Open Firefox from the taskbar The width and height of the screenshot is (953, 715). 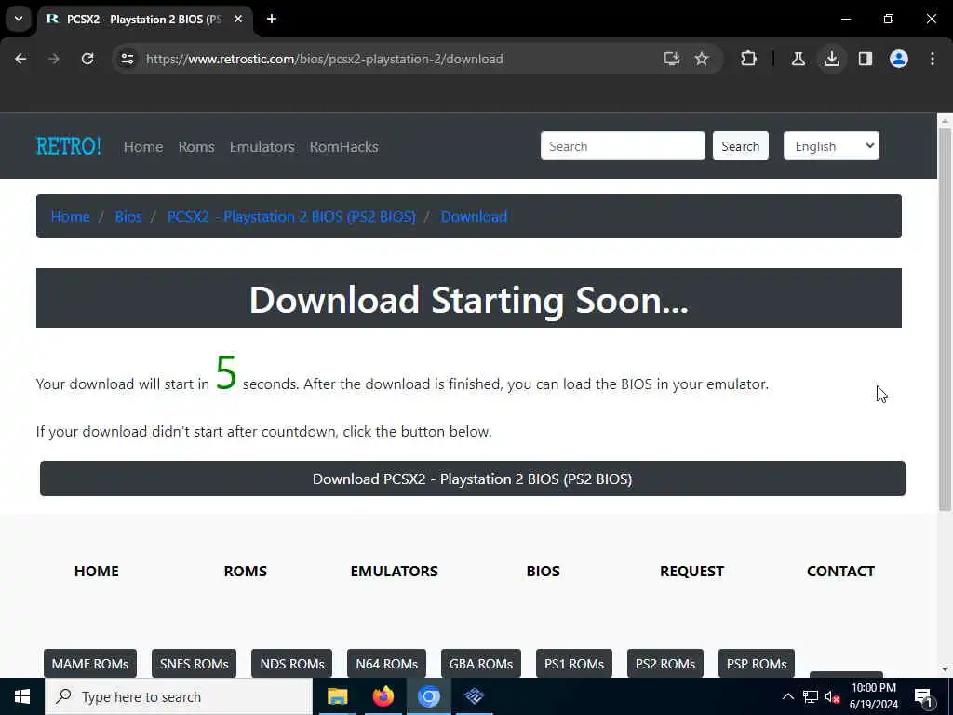383,696
